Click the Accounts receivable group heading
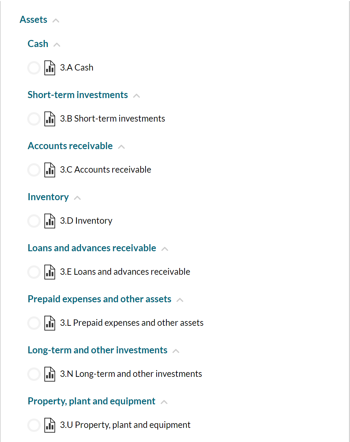The height and width of the screenshot is (442, 350). (x=70, y=146)
